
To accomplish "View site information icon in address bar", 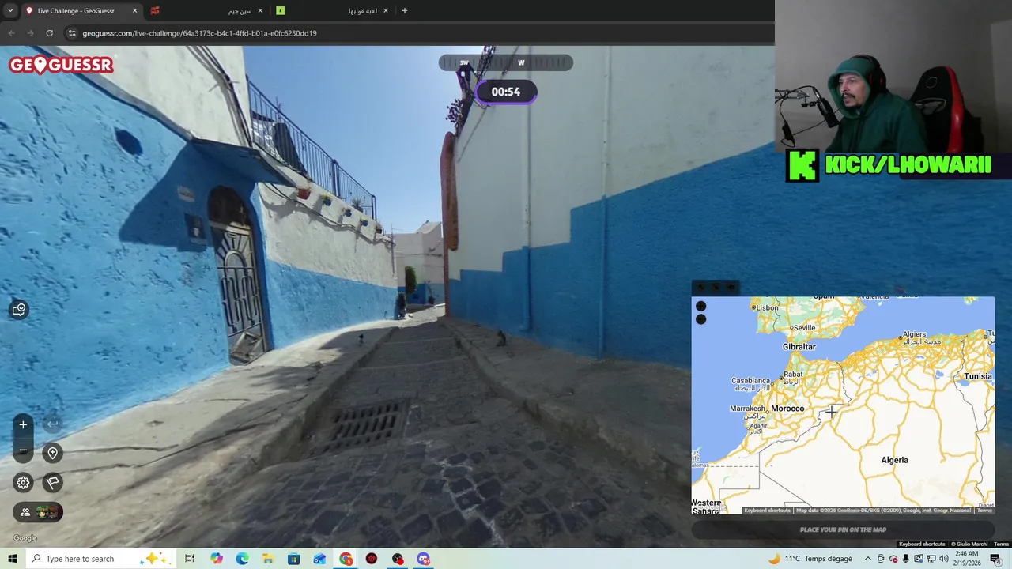I will pos(72,33).
